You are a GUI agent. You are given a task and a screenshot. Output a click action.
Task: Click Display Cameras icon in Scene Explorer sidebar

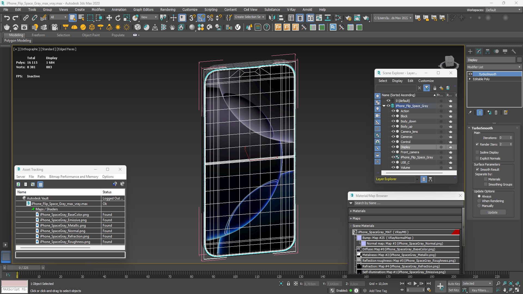point(378,115)
